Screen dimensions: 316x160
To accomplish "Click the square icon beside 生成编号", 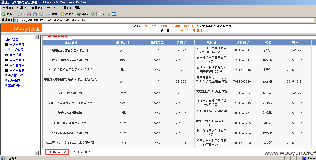I will tap(9, 49).
